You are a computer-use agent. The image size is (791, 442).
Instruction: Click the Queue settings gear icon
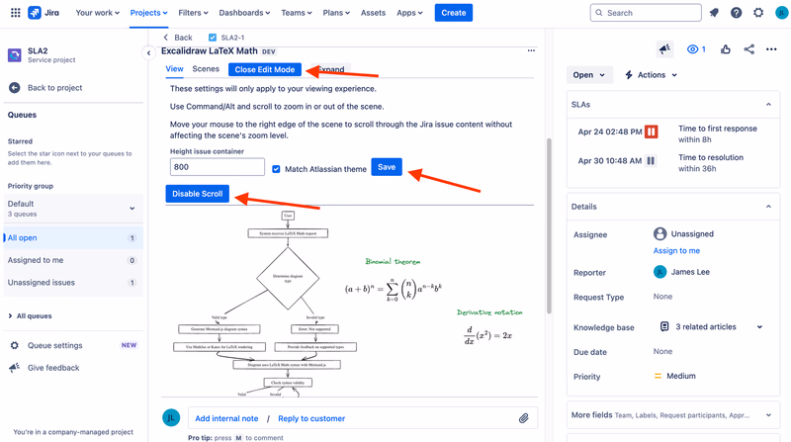coord(15,346)
